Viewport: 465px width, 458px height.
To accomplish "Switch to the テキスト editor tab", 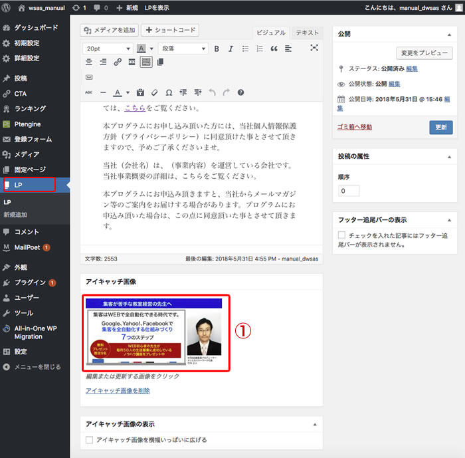I will click(x=306, y=33).
